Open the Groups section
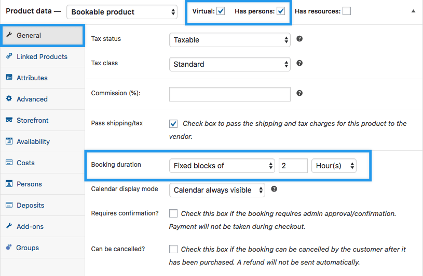Viewport: 423px width, 276px height. click(28, 248)
